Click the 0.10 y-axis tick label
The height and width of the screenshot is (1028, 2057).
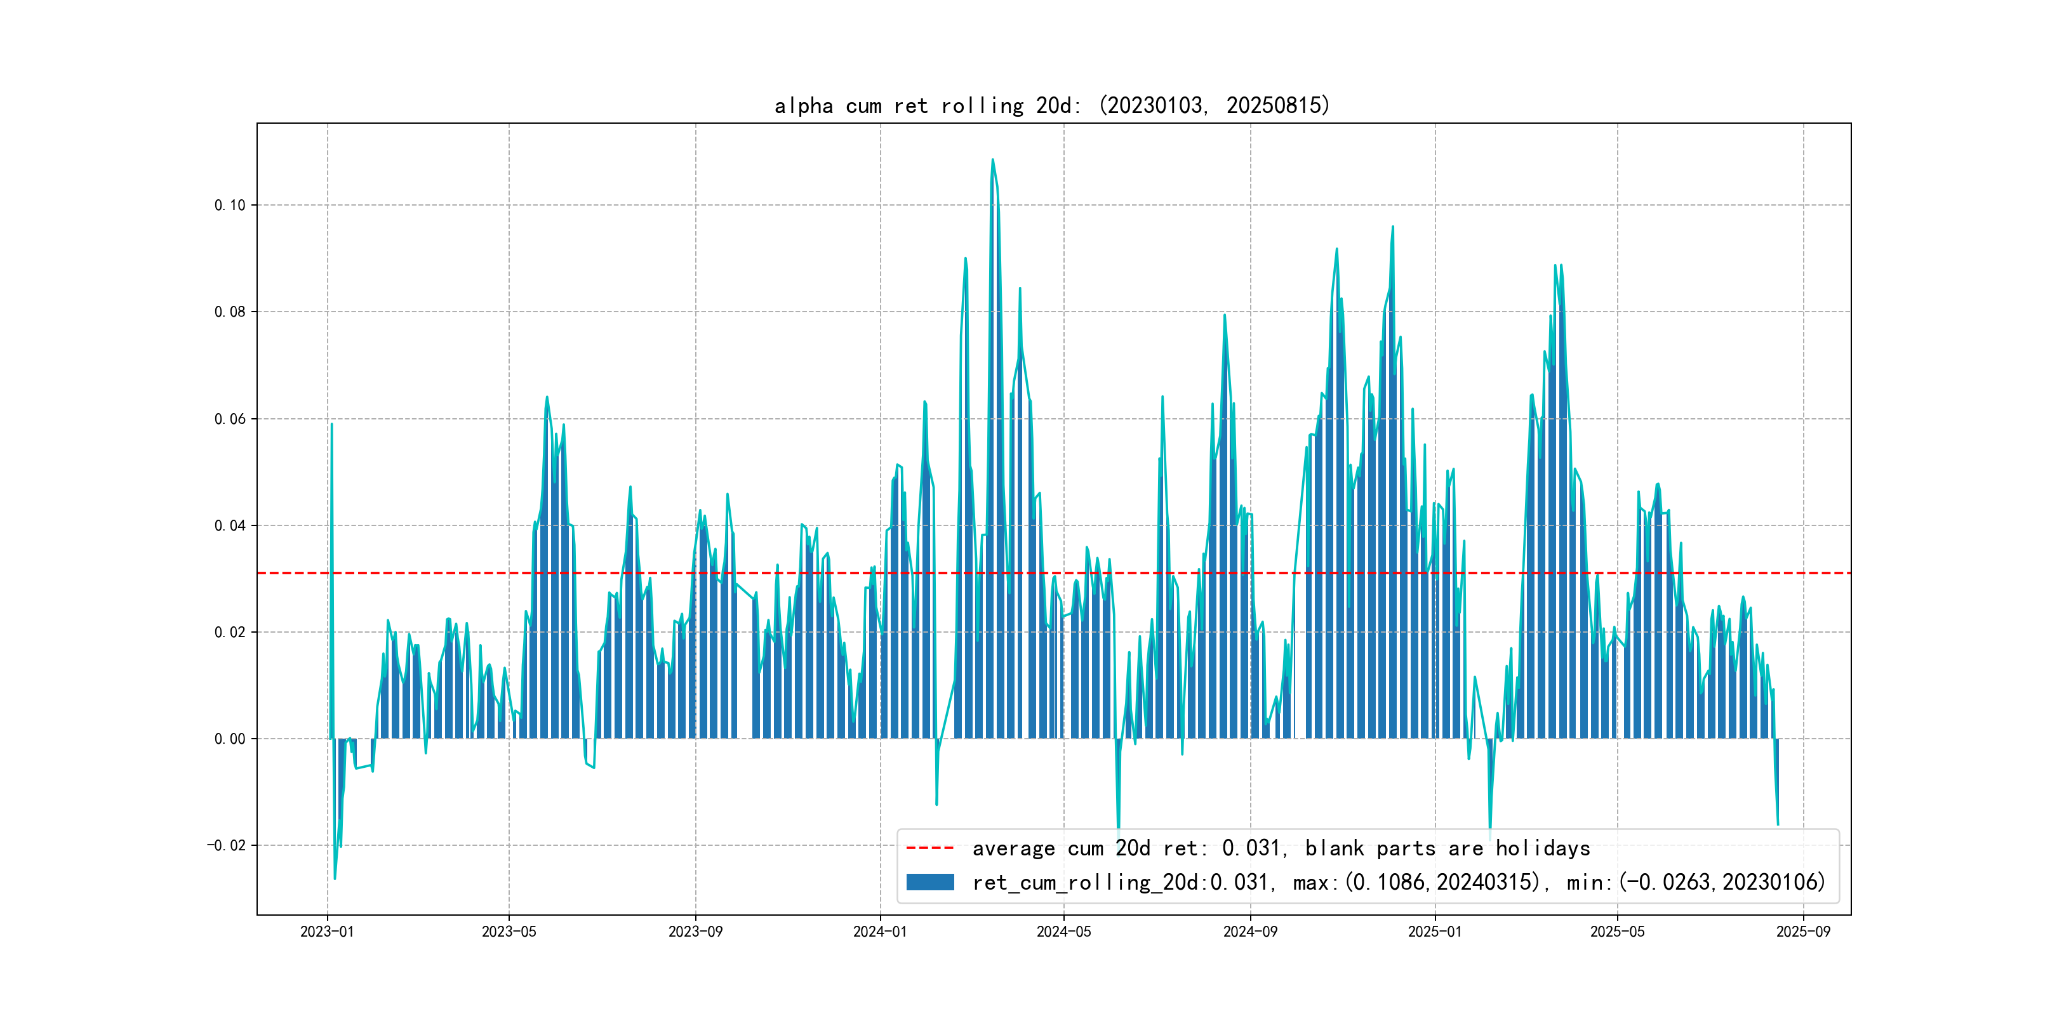click(230, 205)
